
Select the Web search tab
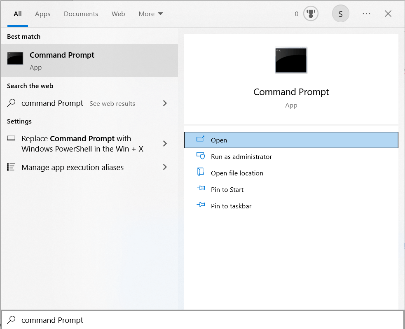tap(118, 14)
